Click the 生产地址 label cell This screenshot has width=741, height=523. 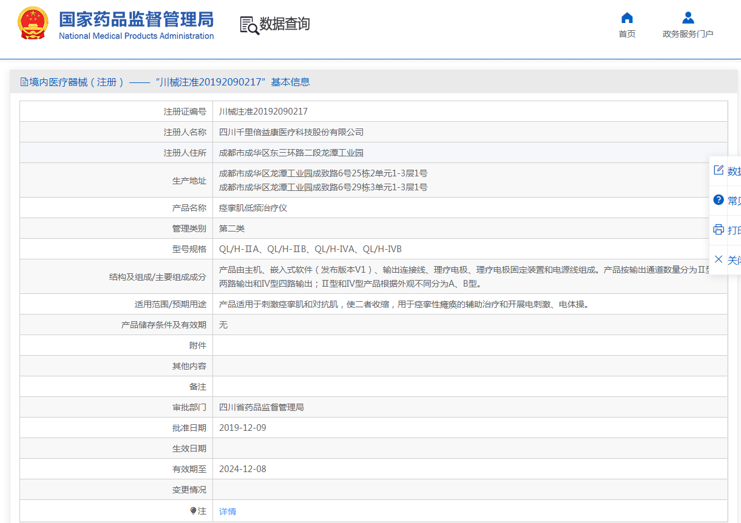pos(117,181)
